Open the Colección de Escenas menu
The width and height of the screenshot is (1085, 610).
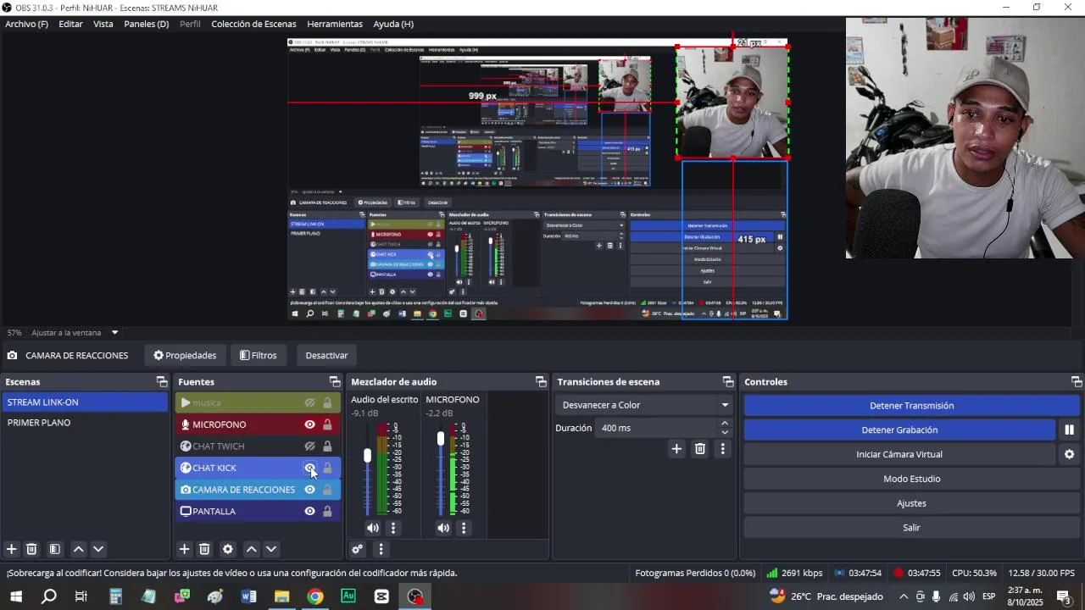click(253, 24)
